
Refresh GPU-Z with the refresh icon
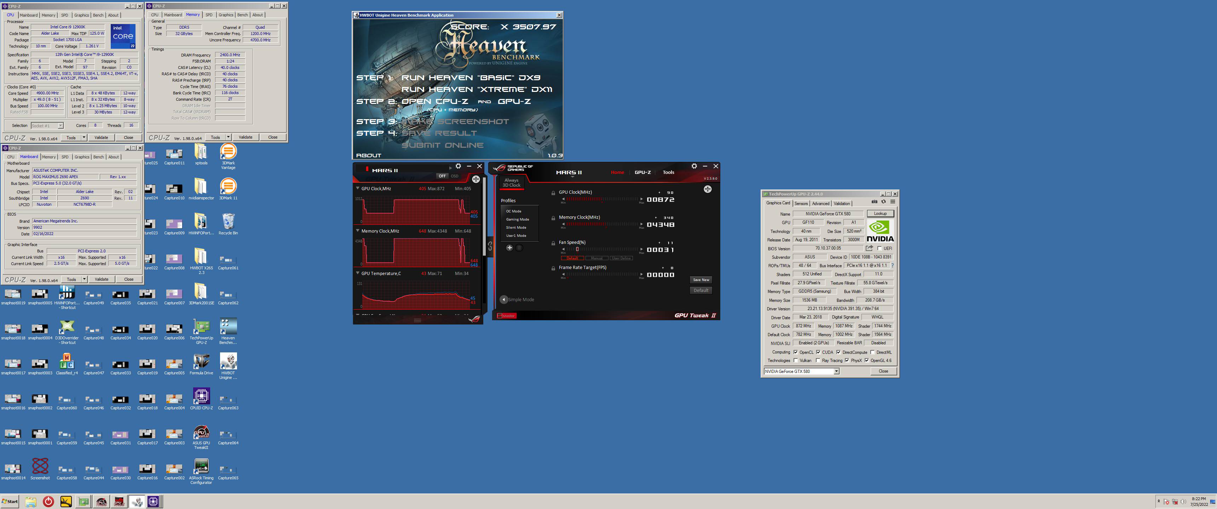coord(883,201)
